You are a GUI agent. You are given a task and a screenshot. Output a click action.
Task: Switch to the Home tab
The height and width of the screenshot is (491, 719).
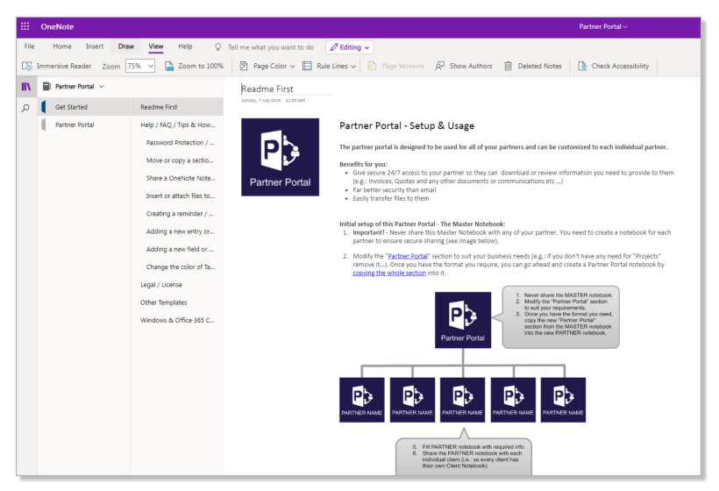coord(62,46)
